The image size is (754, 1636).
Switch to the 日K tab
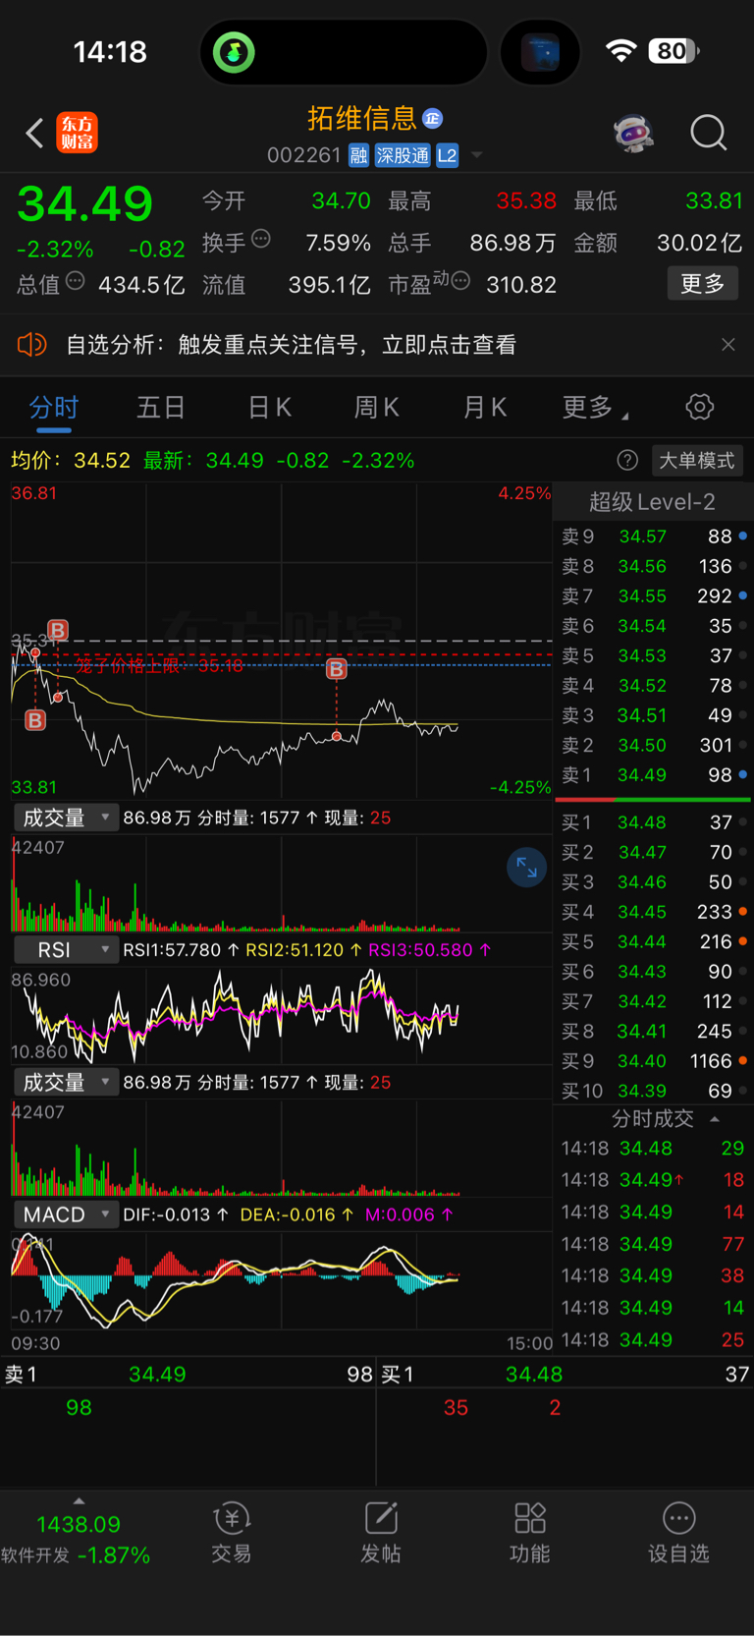269,407
